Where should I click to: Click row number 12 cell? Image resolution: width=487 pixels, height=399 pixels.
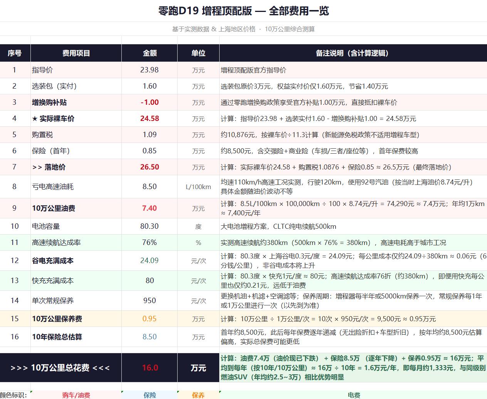pyautogui.click(x=15, y=261)
